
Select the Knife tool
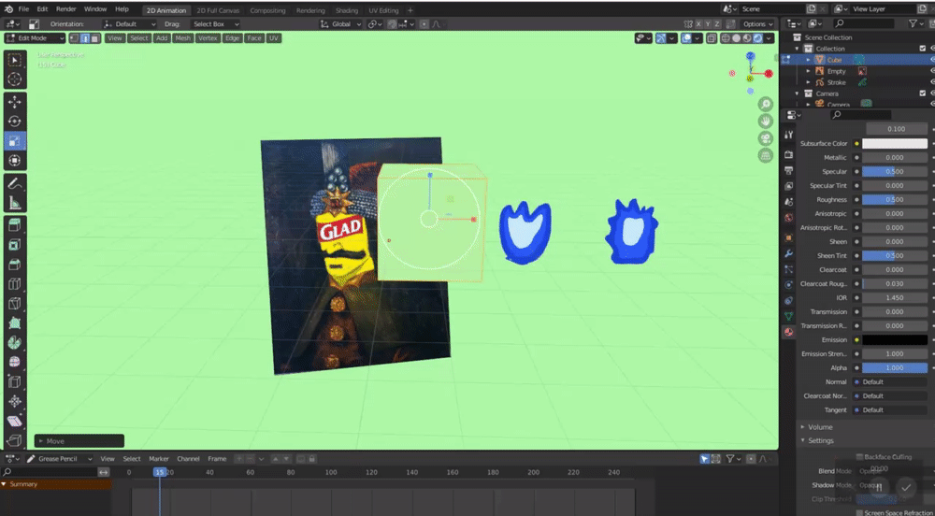click(x=14, y=304)
